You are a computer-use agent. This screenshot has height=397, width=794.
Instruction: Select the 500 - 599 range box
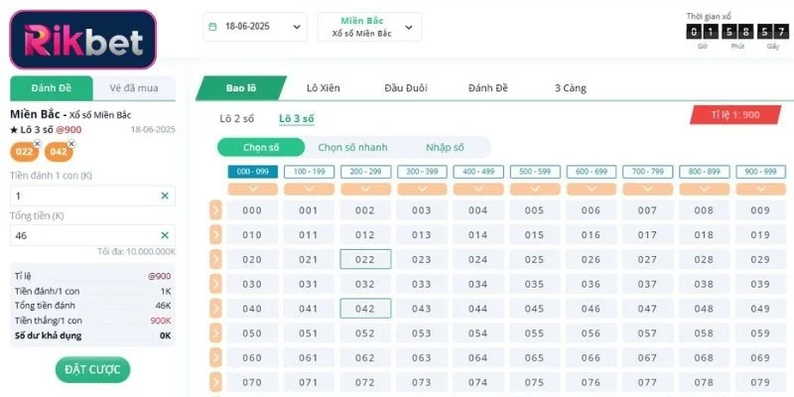[x=535, y=172]
